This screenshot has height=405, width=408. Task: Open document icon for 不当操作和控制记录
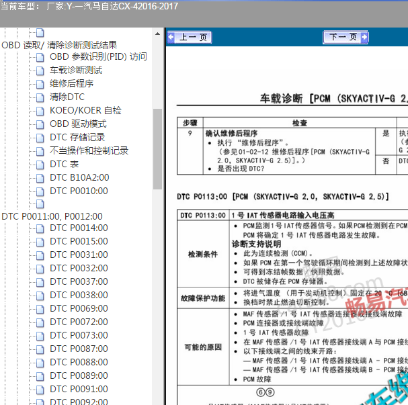pos(40,151)
